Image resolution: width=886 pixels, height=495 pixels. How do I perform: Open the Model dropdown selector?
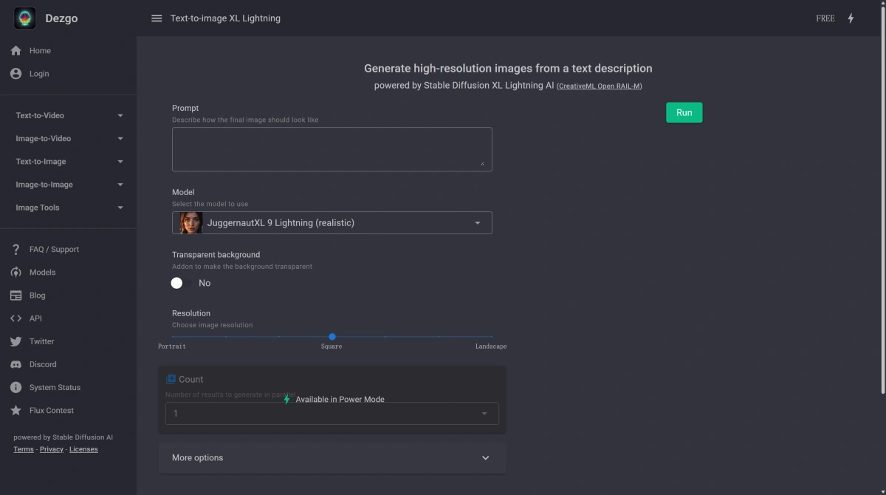click(332, 223)
